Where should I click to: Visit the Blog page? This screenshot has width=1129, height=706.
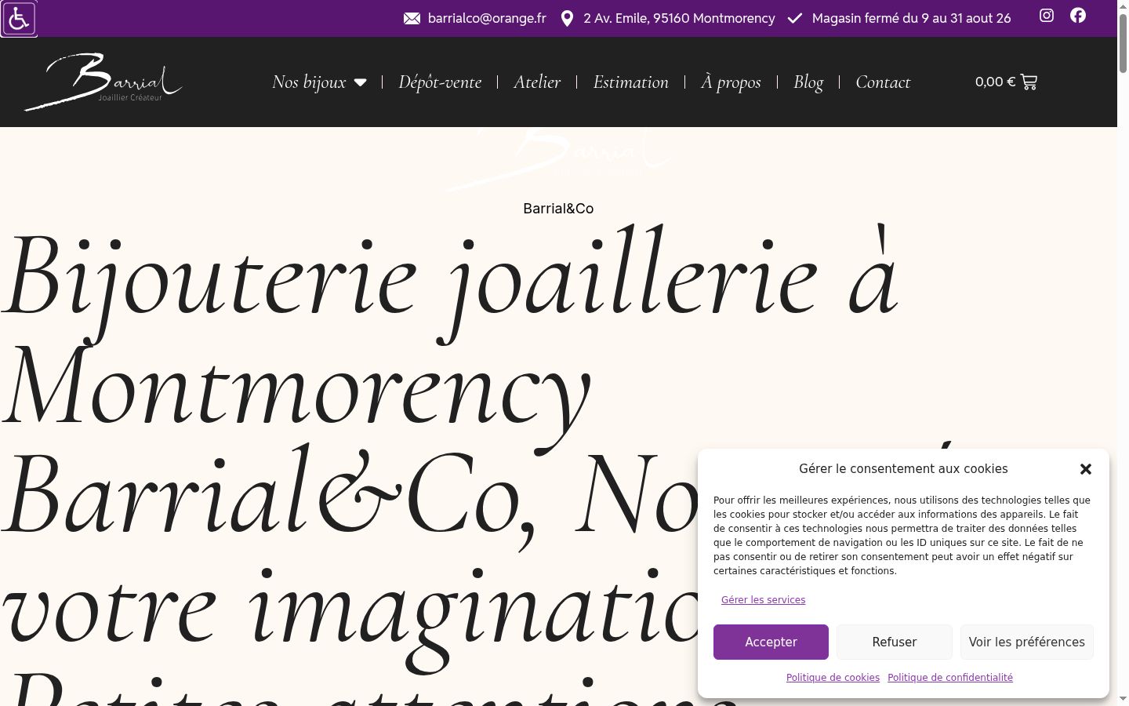[808, 82]
